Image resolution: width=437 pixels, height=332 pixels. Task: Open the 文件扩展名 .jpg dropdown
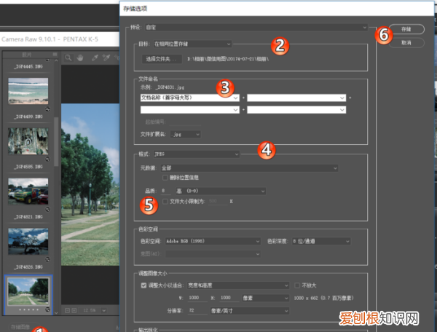click(x=186, y=134)
